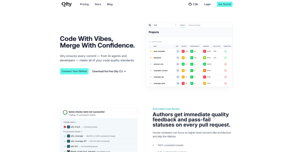Collapse the 10 successful checks section

point(72,132)
